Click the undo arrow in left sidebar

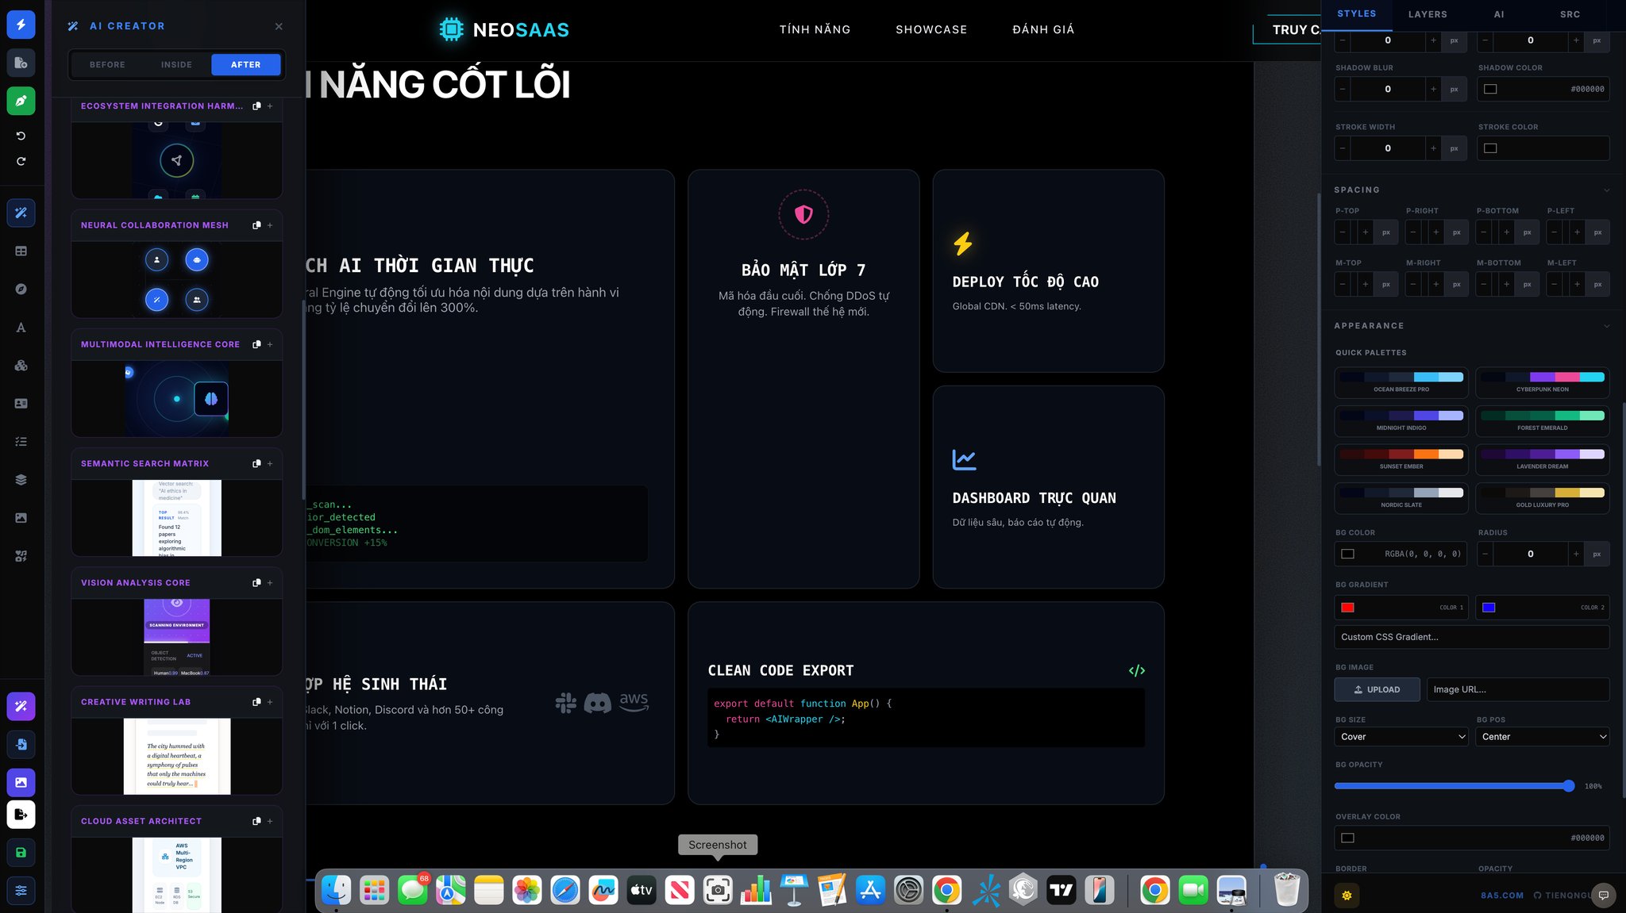click(x=21, y=136)
